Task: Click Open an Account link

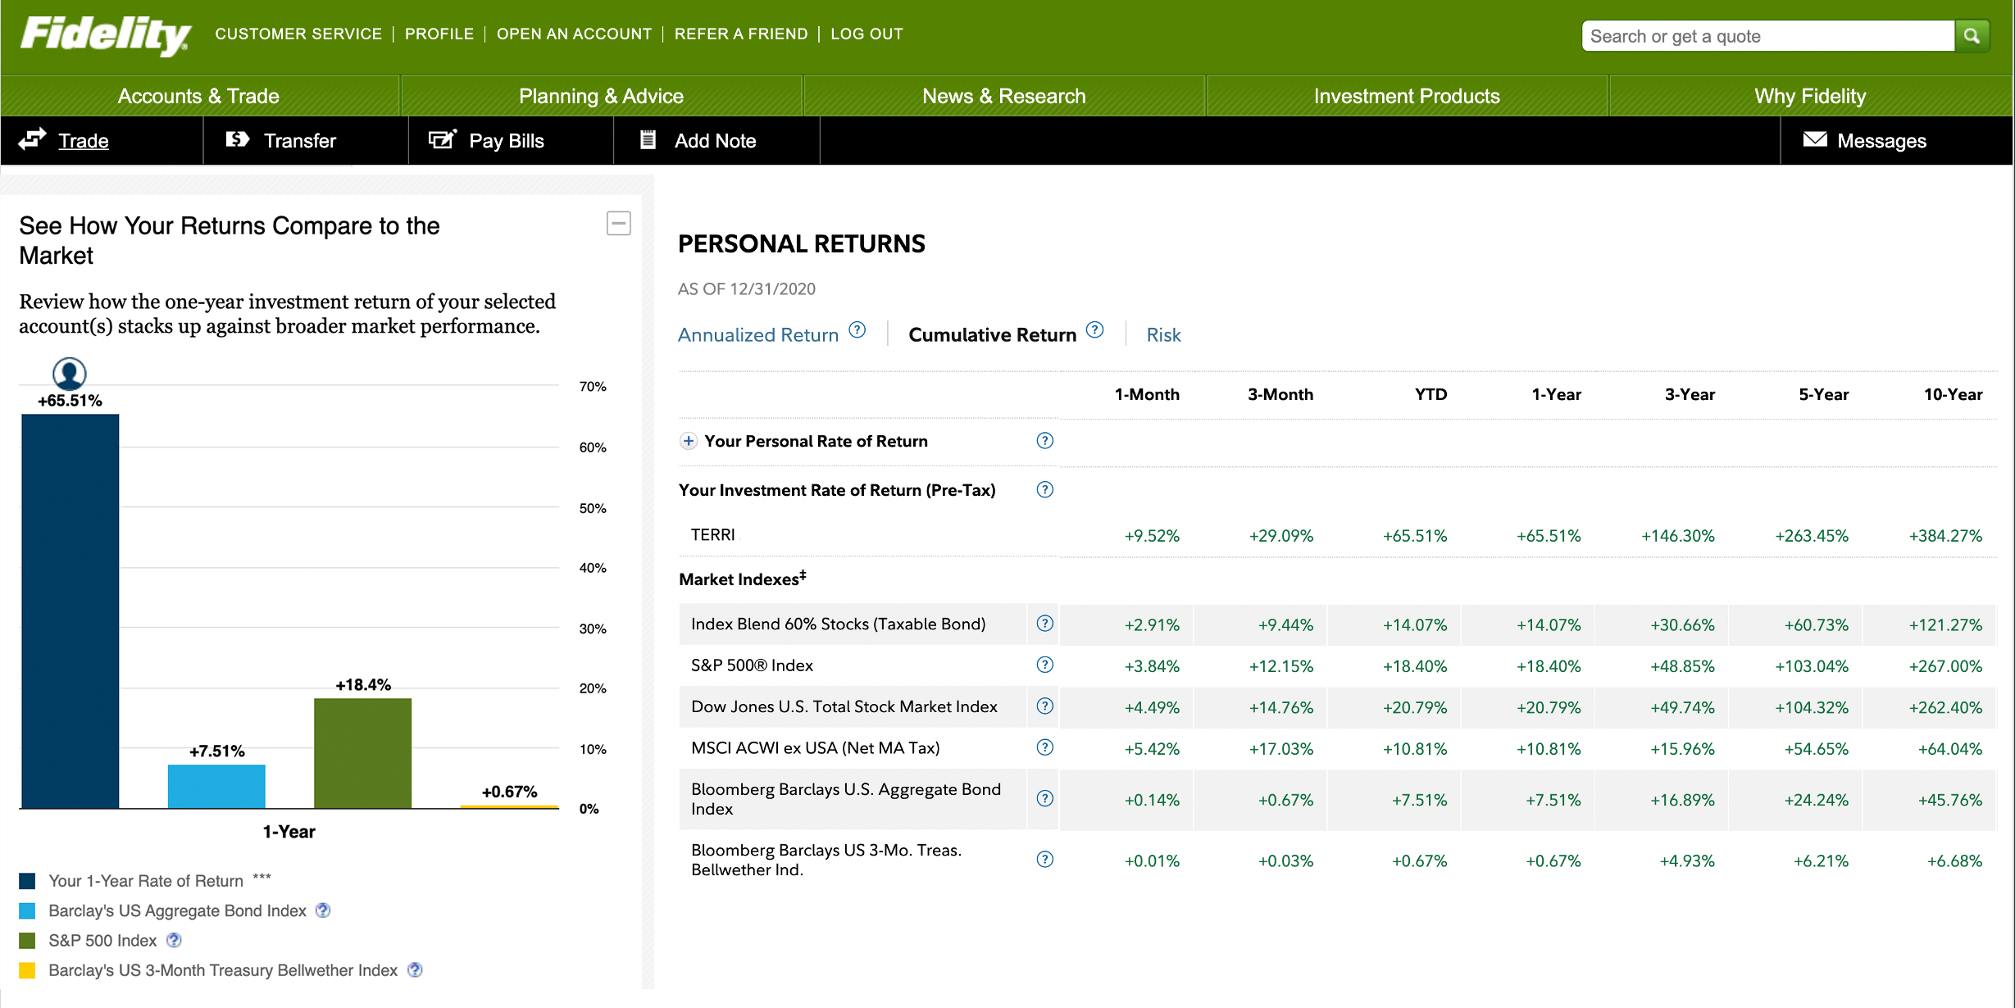Action: pos(574,34)
